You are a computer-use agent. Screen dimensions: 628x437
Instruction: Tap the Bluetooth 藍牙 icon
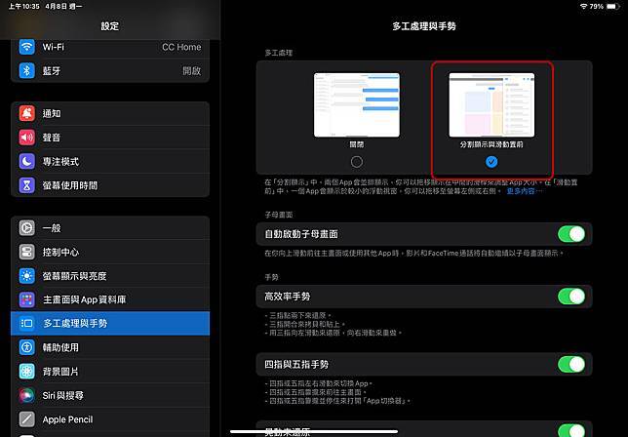27,71
